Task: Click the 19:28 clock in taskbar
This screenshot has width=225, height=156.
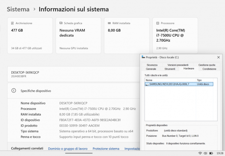Action: [x=220, y=153]
